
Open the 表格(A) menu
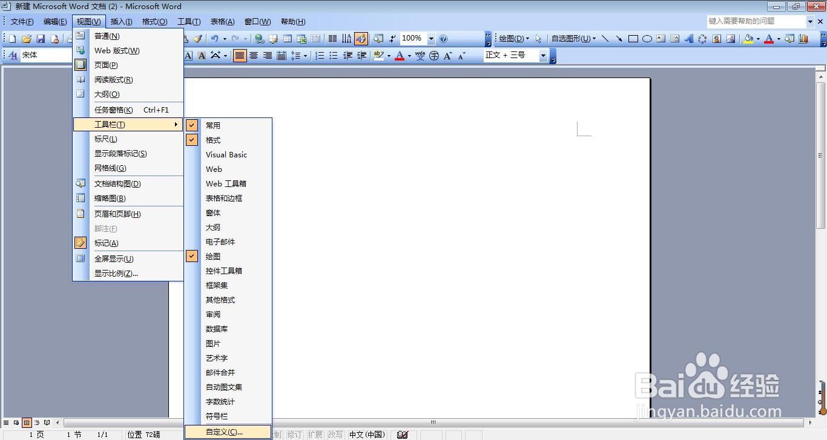click(222, 22)
